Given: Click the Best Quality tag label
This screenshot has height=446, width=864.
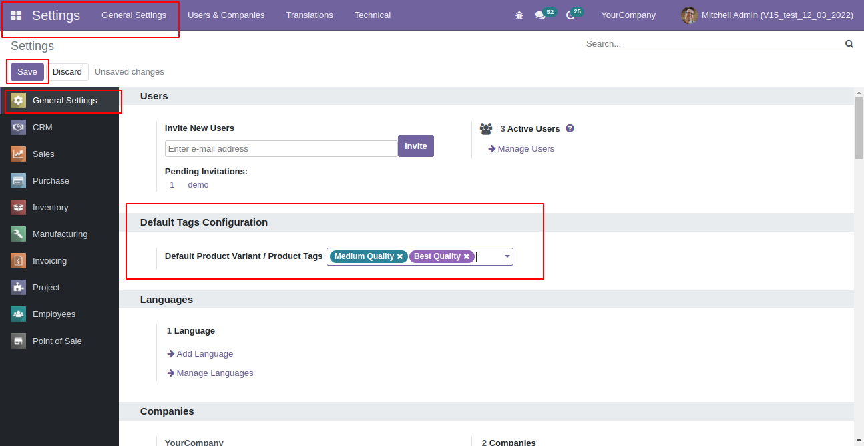Looking at the screenshot, I should coord(437,256).
